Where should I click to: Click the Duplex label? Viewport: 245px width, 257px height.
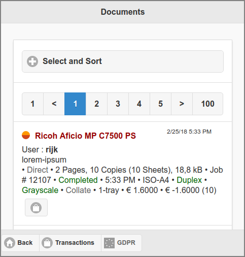[x=189, y=180]
